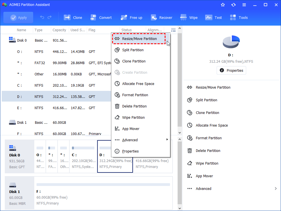Select the Wipe toolbar item
Viewport: 281px width, 211px height.
[189, 17]
